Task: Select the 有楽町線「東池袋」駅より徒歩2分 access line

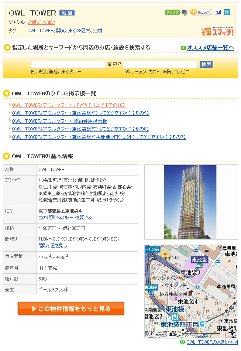Action: pyautogui.click(x=72, y=180)
